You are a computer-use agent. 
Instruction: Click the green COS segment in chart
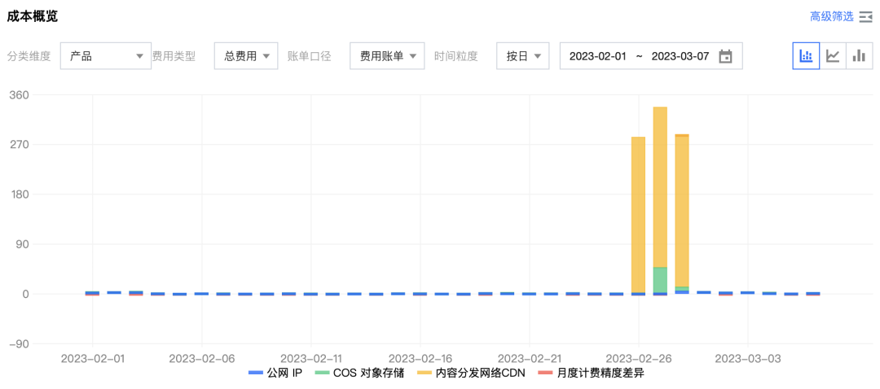pyautogui.click(x=660, y=279)
